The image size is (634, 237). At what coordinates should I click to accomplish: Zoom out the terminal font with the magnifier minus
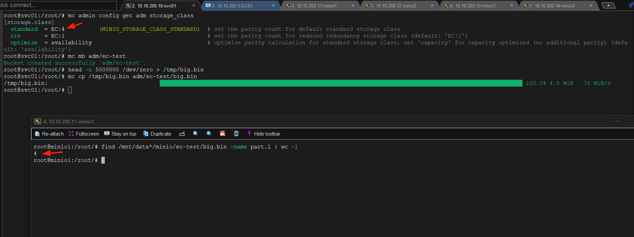click(x=209, y=134)
